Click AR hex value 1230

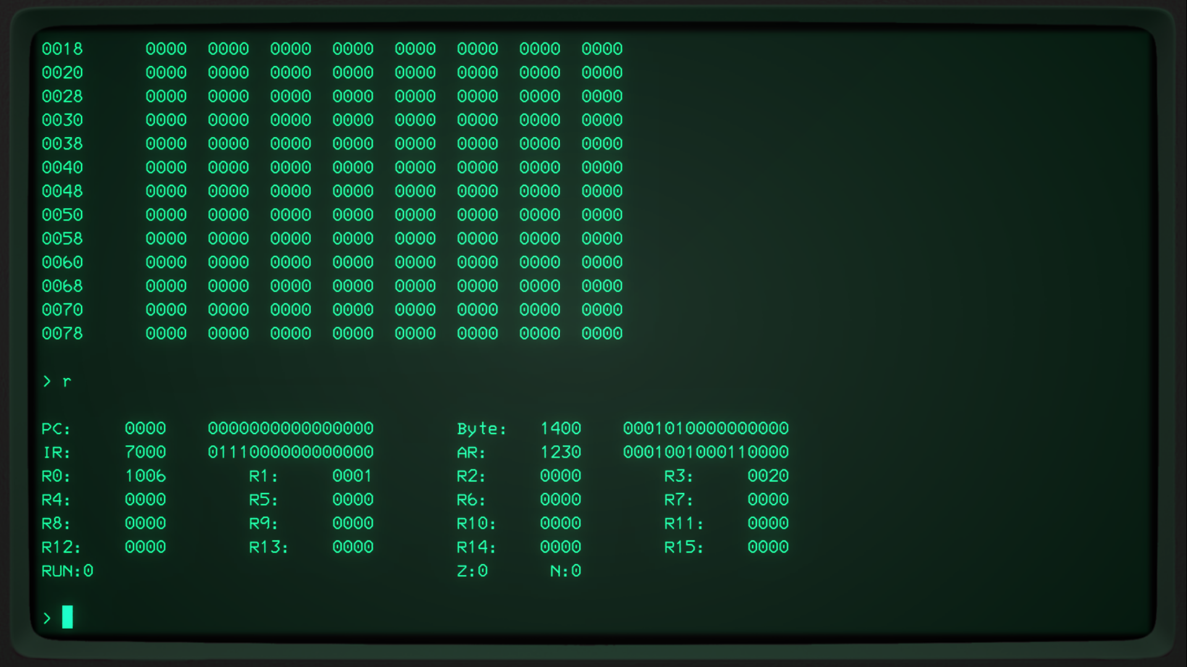[560, 453]
